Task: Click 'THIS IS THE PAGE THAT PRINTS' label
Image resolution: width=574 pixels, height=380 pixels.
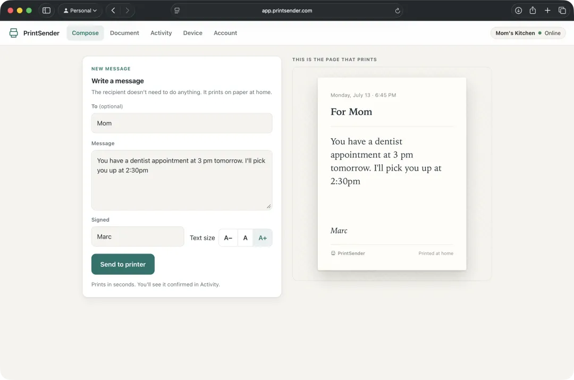Action: pyautogui.click(x=335, y=60)
